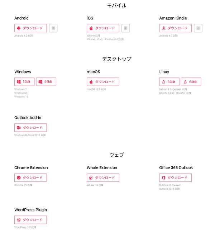
Task: Click the Chrome logo in Chrome Extension button
Action: (19, 177)
